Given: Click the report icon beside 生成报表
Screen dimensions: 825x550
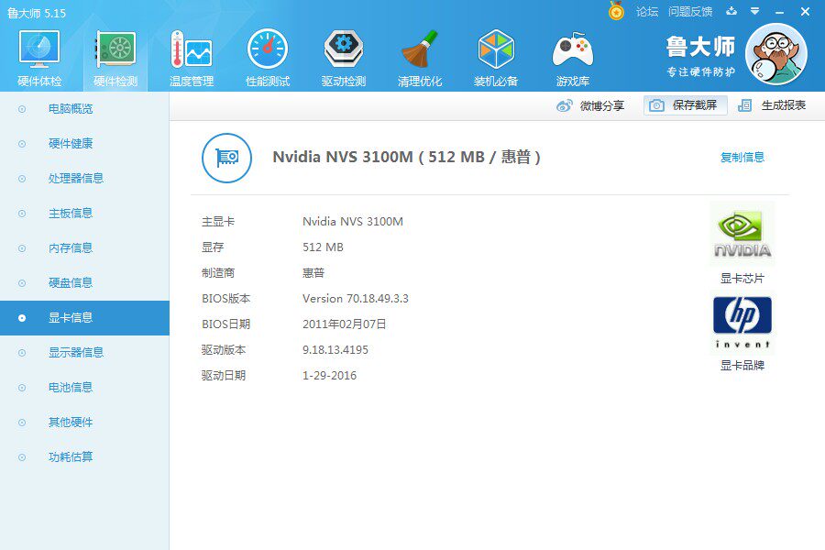Looking at the screenshot, I should (744, 105).
